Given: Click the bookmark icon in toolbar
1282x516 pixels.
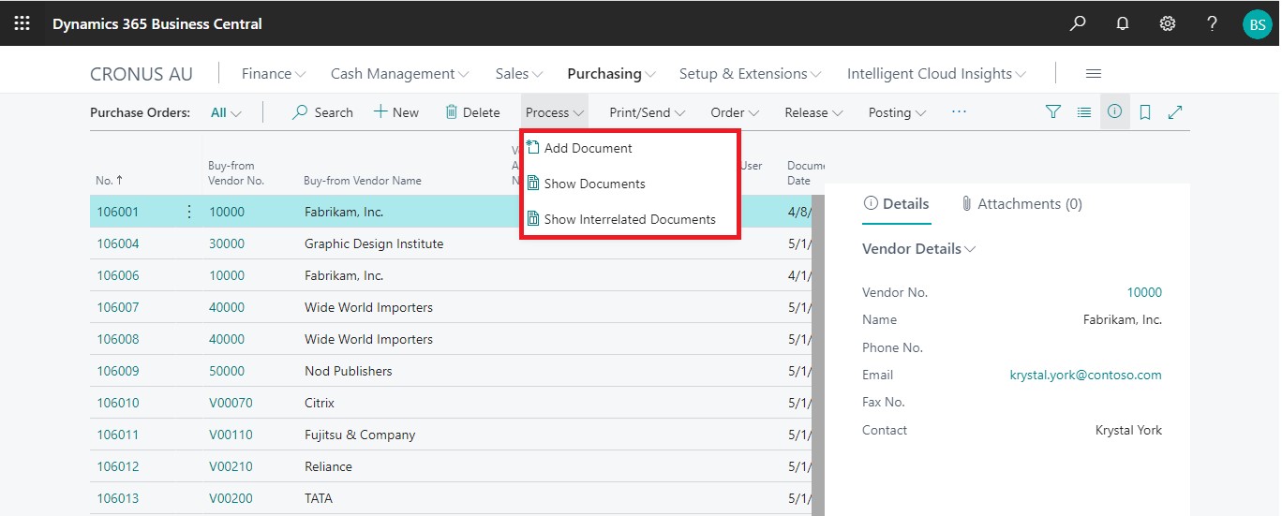Looking at the screenshot, I should [x=1145, y=112].
